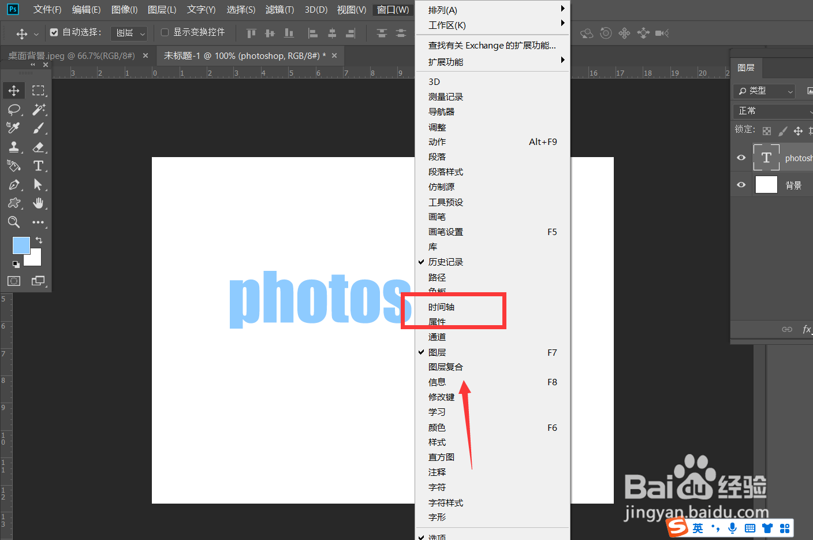Viewport: 813px width, 540px height.
Task: Close the 未标题-1 document tab
Action: [x=334, y=55]
